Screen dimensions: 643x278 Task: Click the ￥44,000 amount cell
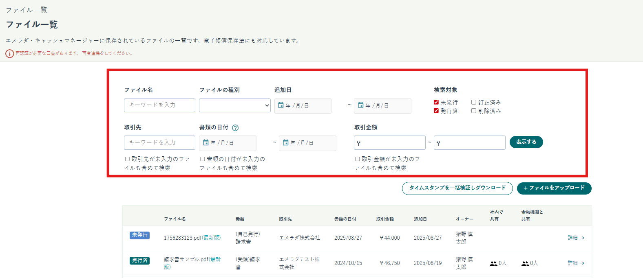[x=389, y=238]
